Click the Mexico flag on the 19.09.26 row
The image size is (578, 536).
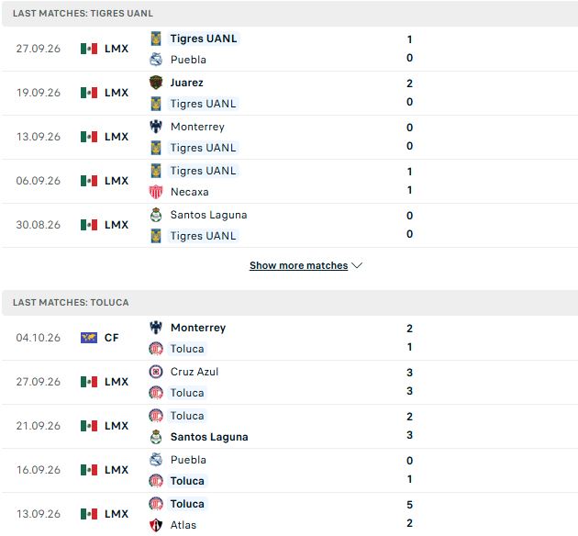89,93
